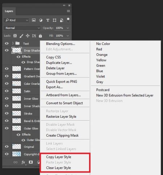
Task: Choose Quick Export as PNG
Action: (62, 82)
